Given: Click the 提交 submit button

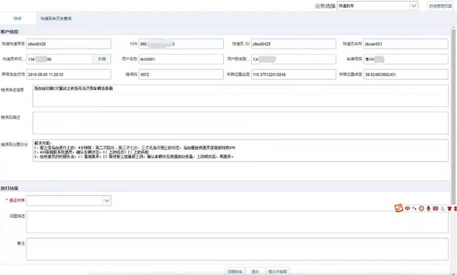Looking at the screenshot, I should (x=255, y=271).
